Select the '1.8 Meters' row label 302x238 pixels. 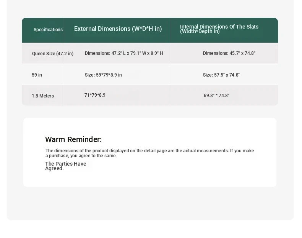[42, 96]
